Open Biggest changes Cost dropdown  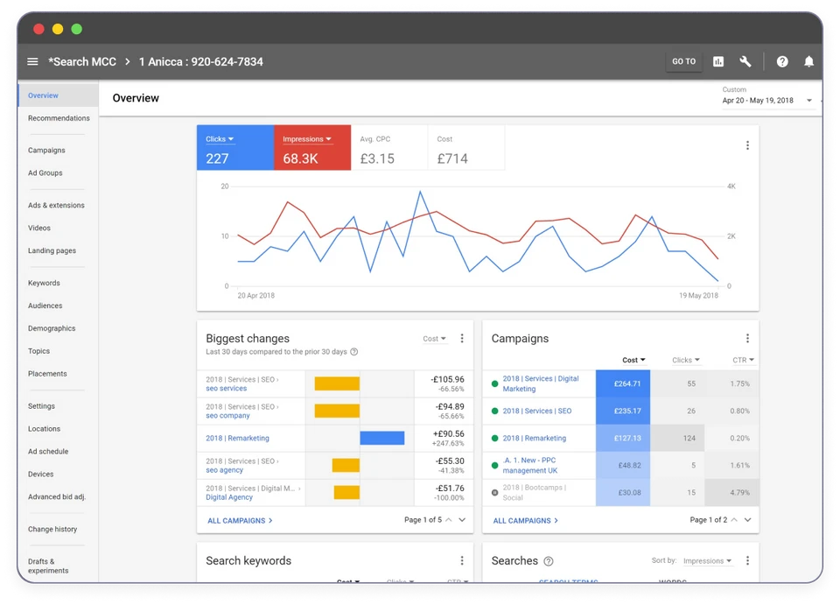point(435,339)
